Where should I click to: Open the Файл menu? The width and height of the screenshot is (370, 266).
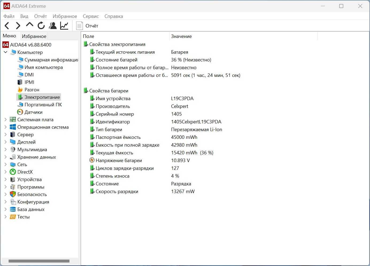coord(9,16)
